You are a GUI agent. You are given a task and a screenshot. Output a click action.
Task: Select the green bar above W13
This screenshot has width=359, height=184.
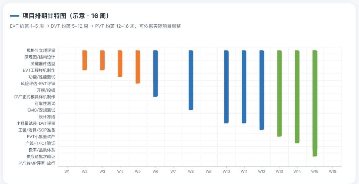pyautogui.click(x=280, y=93)
